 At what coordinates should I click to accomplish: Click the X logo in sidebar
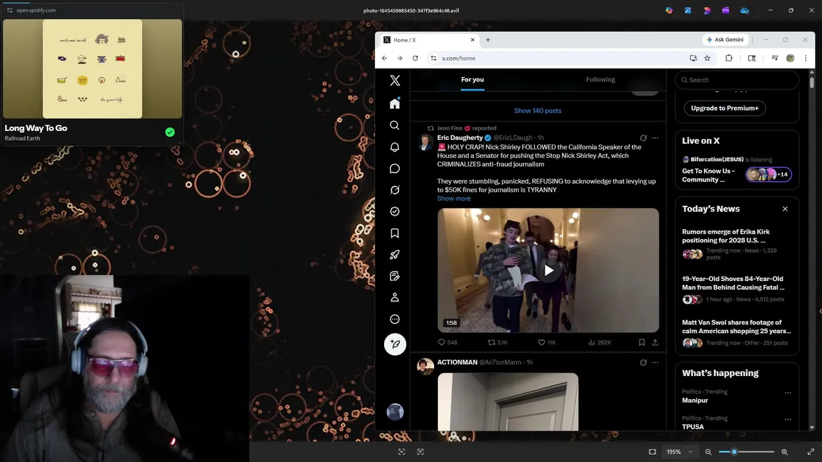point(395,80)
